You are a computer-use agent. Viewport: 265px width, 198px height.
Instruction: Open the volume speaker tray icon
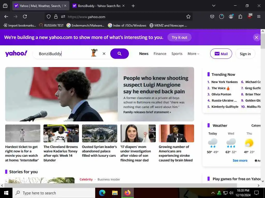click(x=231, y=193)
